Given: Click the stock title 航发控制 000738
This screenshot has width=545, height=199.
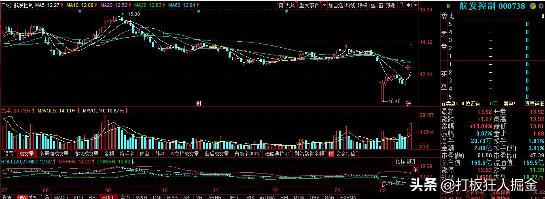Looking at the screenshot, I should pos(492,6).
